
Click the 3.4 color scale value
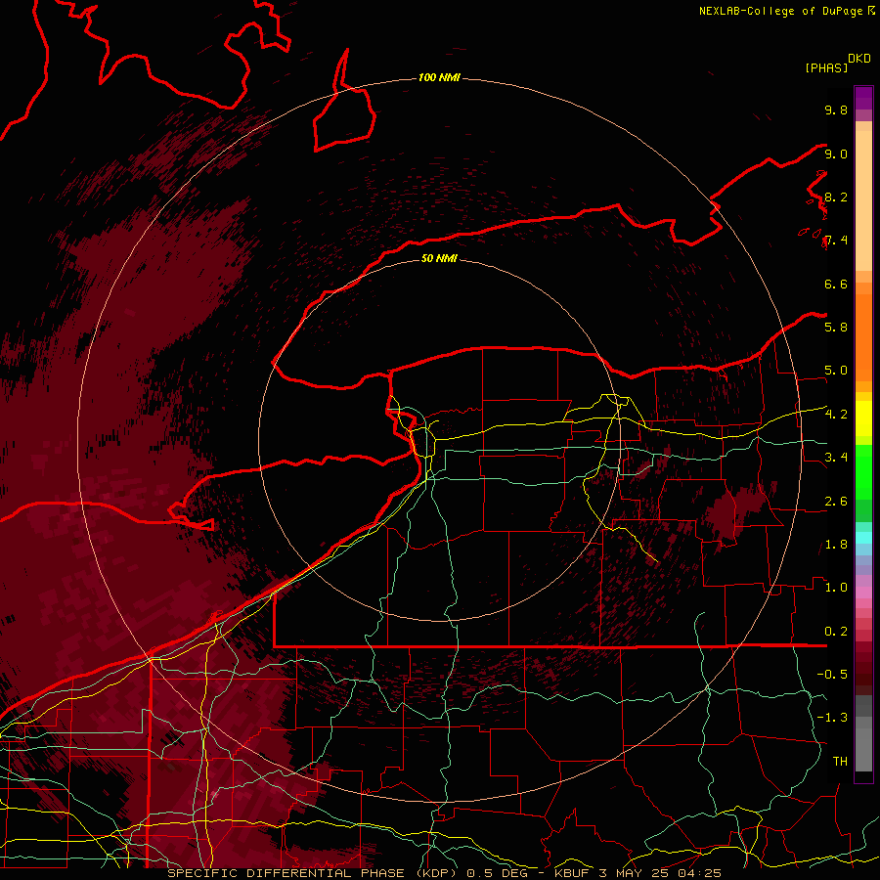(x=836, y=457)
